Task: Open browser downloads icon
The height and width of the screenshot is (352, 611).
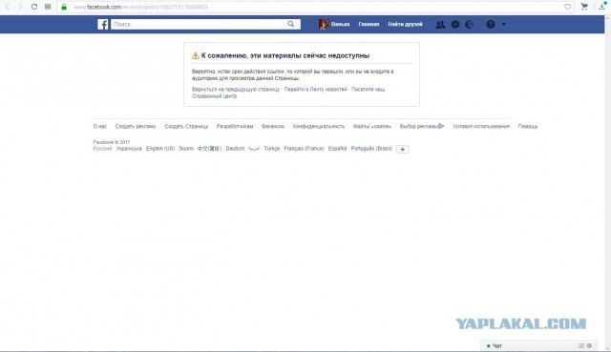Action: pos(602,6)
